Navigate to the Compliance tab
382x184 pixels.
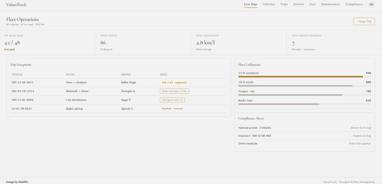[354, 4]
